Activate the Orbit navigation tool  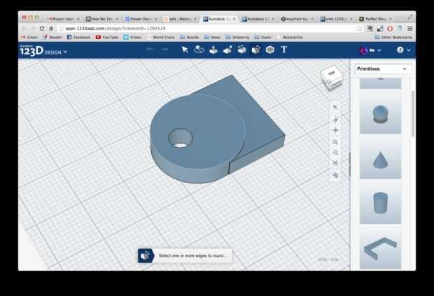click(335, 119)
